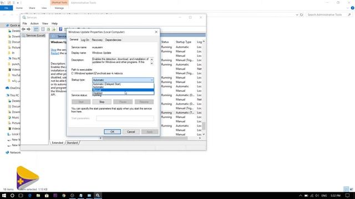Screen dimensions: 355x199
Task: Switch Explorer to details view icon
Action: tap(346, 189)
